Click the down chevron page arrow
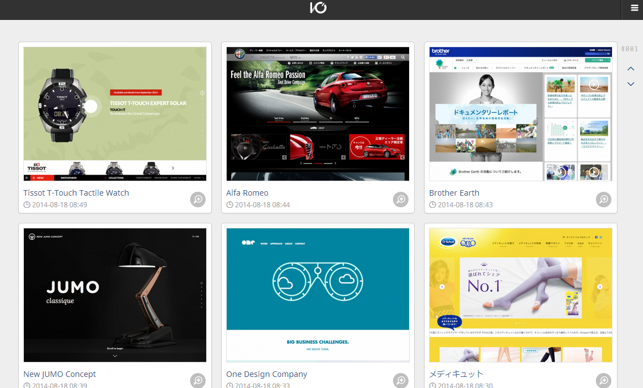 631,84
